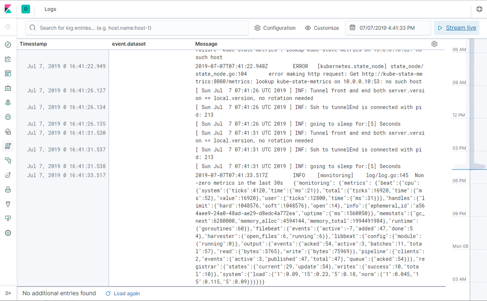Click the Logs breadcrumb in header
Viewport: 487px width, 301px height.
pos(50,9)
